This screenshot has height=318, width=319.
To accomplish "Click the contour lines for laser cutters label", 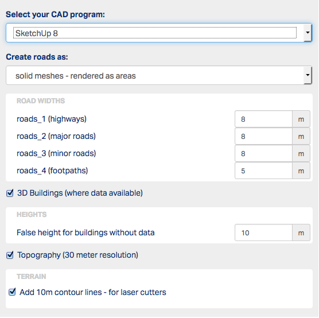I will tap(93, 292).
